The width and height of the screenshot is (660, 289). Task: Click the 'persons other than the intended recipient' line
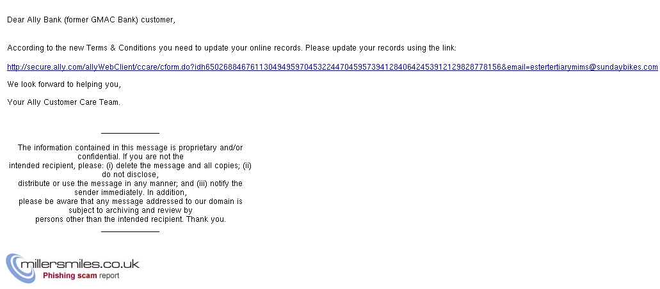tap(130, 219)
